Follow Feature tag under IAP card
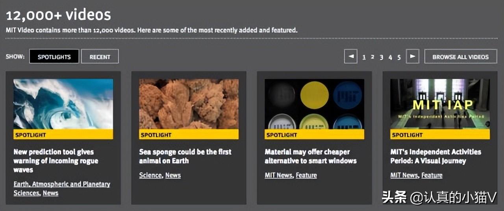 click(432, 175)
